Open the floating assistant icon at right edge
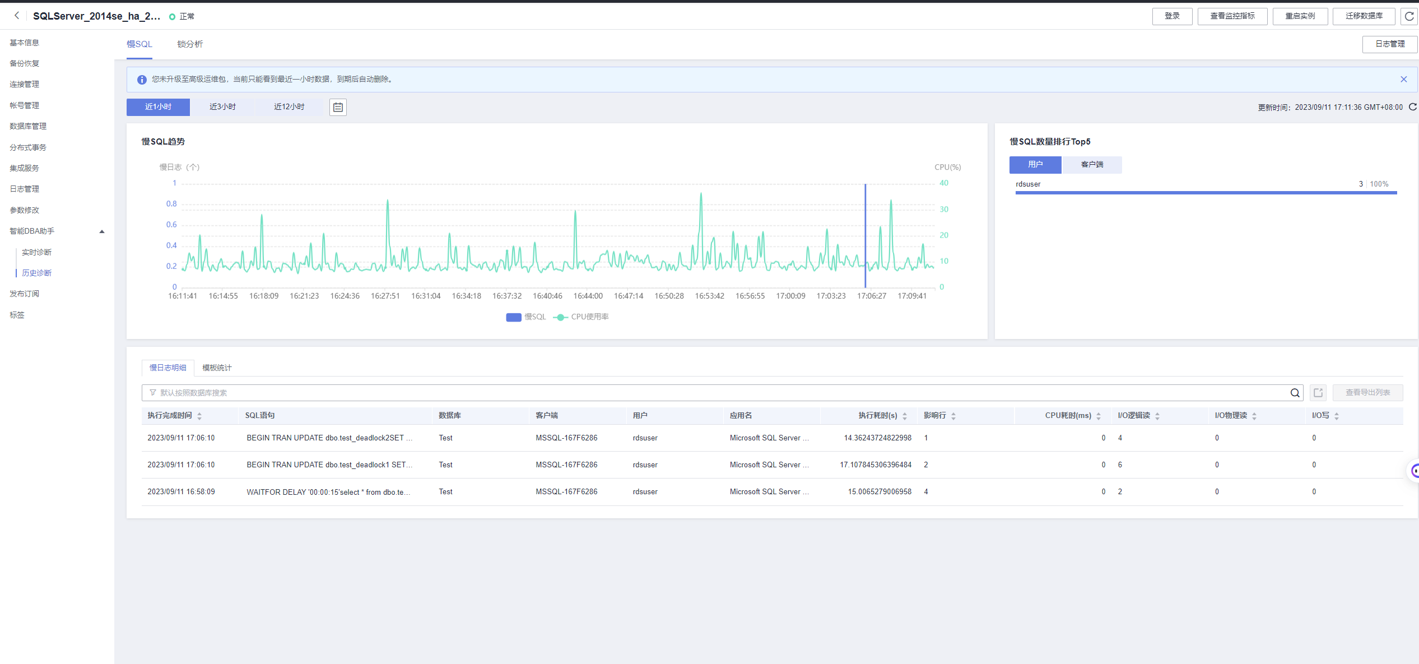This screenshot has height=664, width=1419. coord(1414,471)
